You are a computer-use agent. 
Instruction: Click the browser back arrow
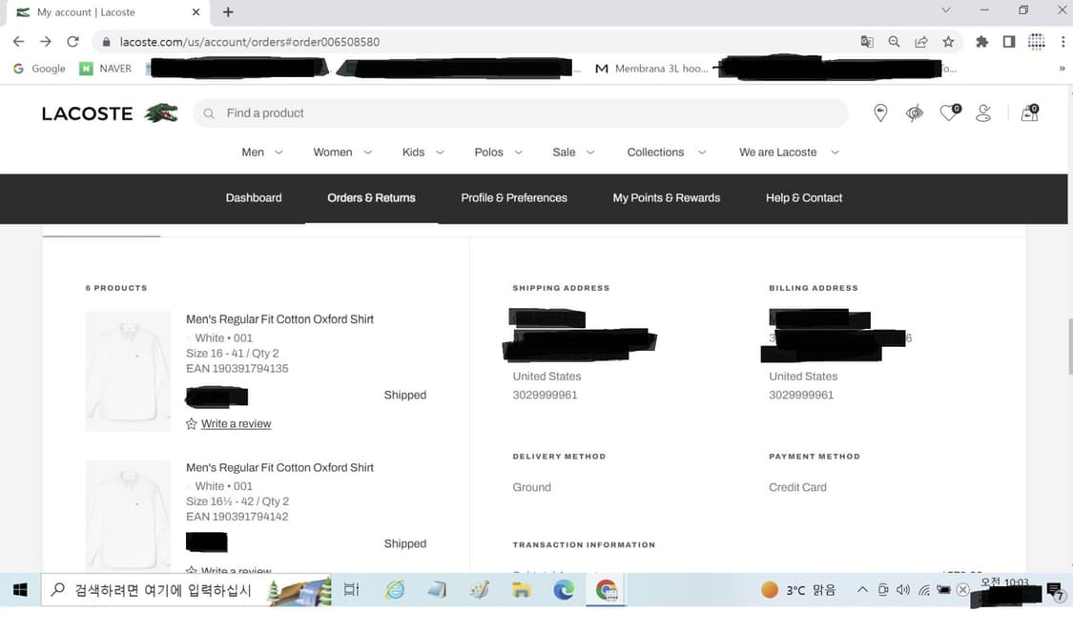pos(18,42)
